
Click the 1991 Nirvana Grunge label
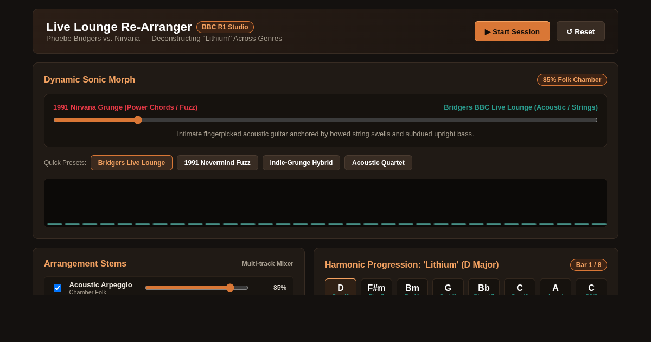pyautogui.click(x=125, y=107)
